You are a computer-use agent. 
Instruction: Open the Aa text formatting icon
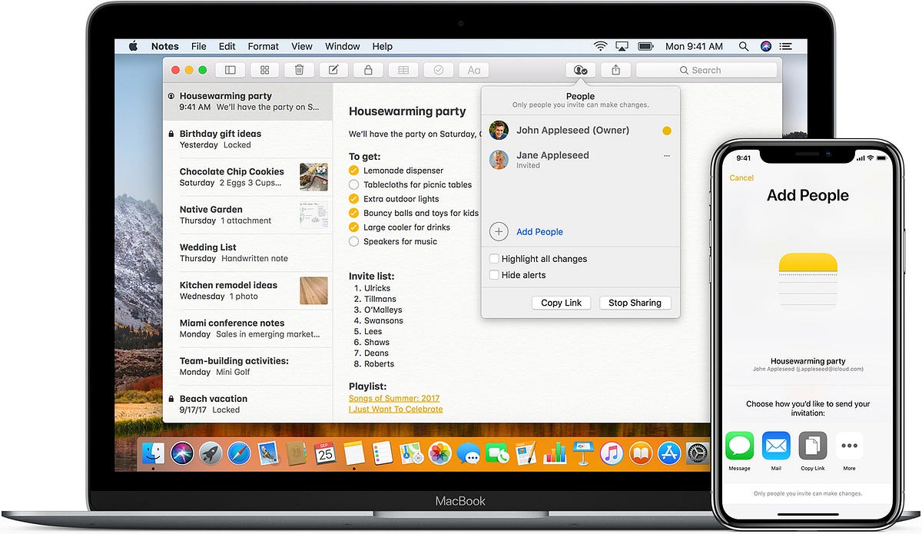click(473, 69)
